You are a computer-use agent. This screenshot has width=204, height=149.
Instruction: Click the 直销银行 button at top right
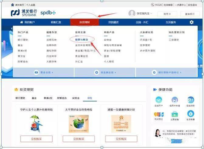click(x=190, y=14)
